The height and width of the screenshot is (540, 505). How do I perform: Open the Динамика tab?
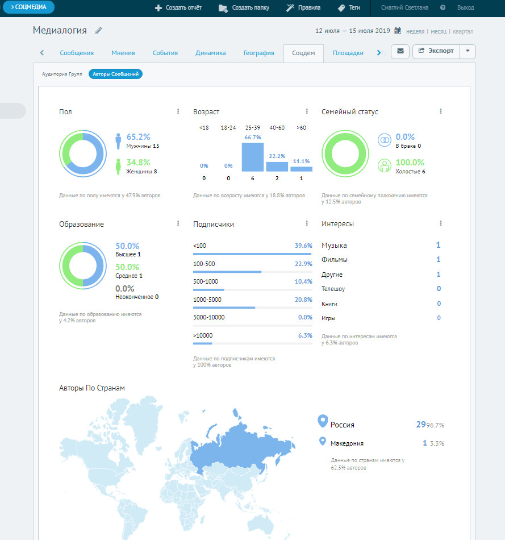click(x=210, y=53)
